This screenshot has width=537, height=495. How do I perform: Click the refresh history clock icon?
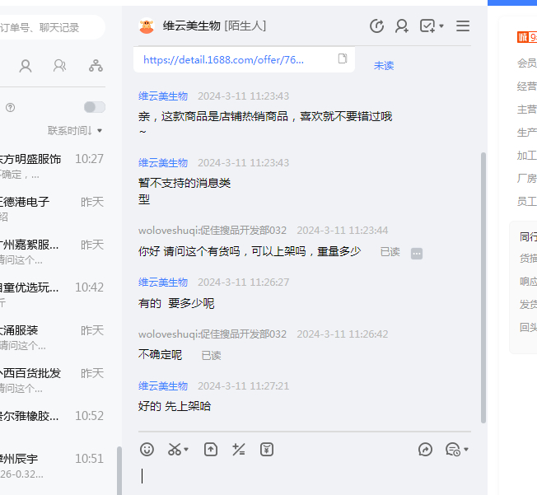coord(376,26)
